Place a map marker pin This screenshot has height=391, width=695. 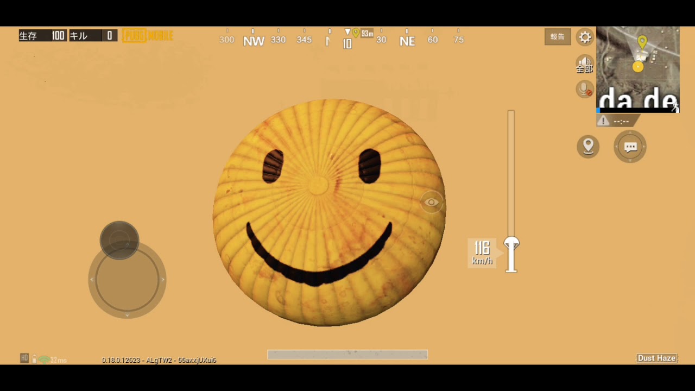[588, 146]
